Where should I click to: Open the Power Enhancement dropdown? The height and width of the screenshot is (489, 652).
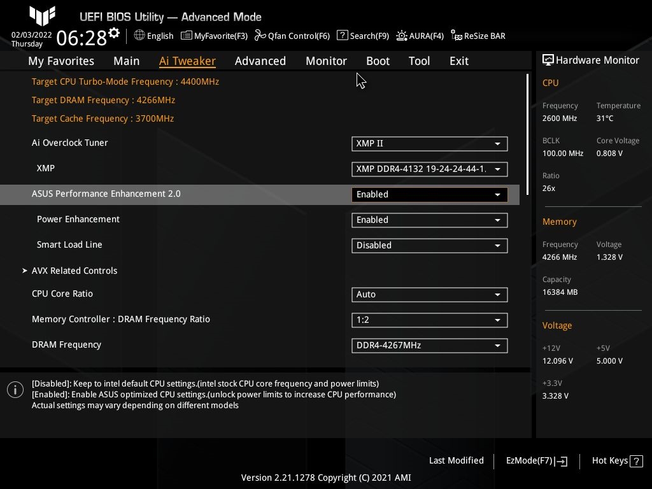coord(430,220)
